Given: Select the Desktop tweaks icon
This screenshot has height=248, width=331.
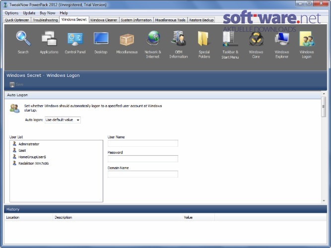Looking at the screenshot, I should click(101, 39).
